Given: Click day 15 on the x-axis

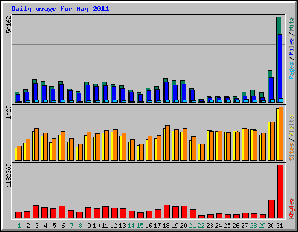Looking at the screenshot, I should [140, 226].
